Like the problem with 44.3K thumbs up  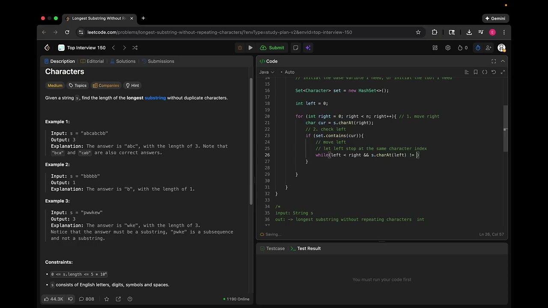54,299
